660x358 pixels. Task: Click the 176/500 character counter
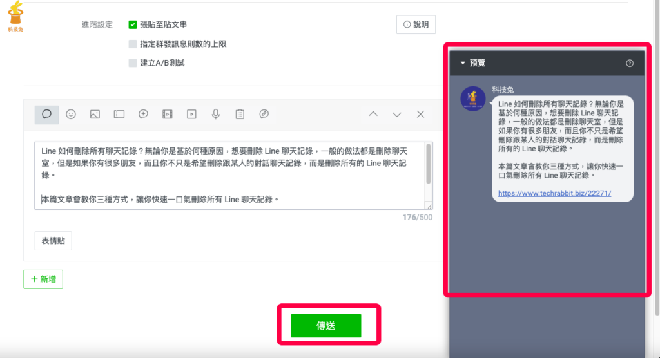[417, 218]
